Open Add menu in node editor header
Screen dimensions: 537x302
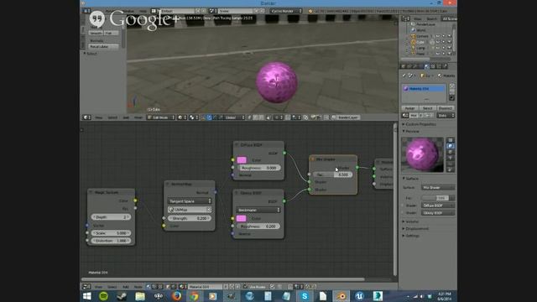point(126,287)
